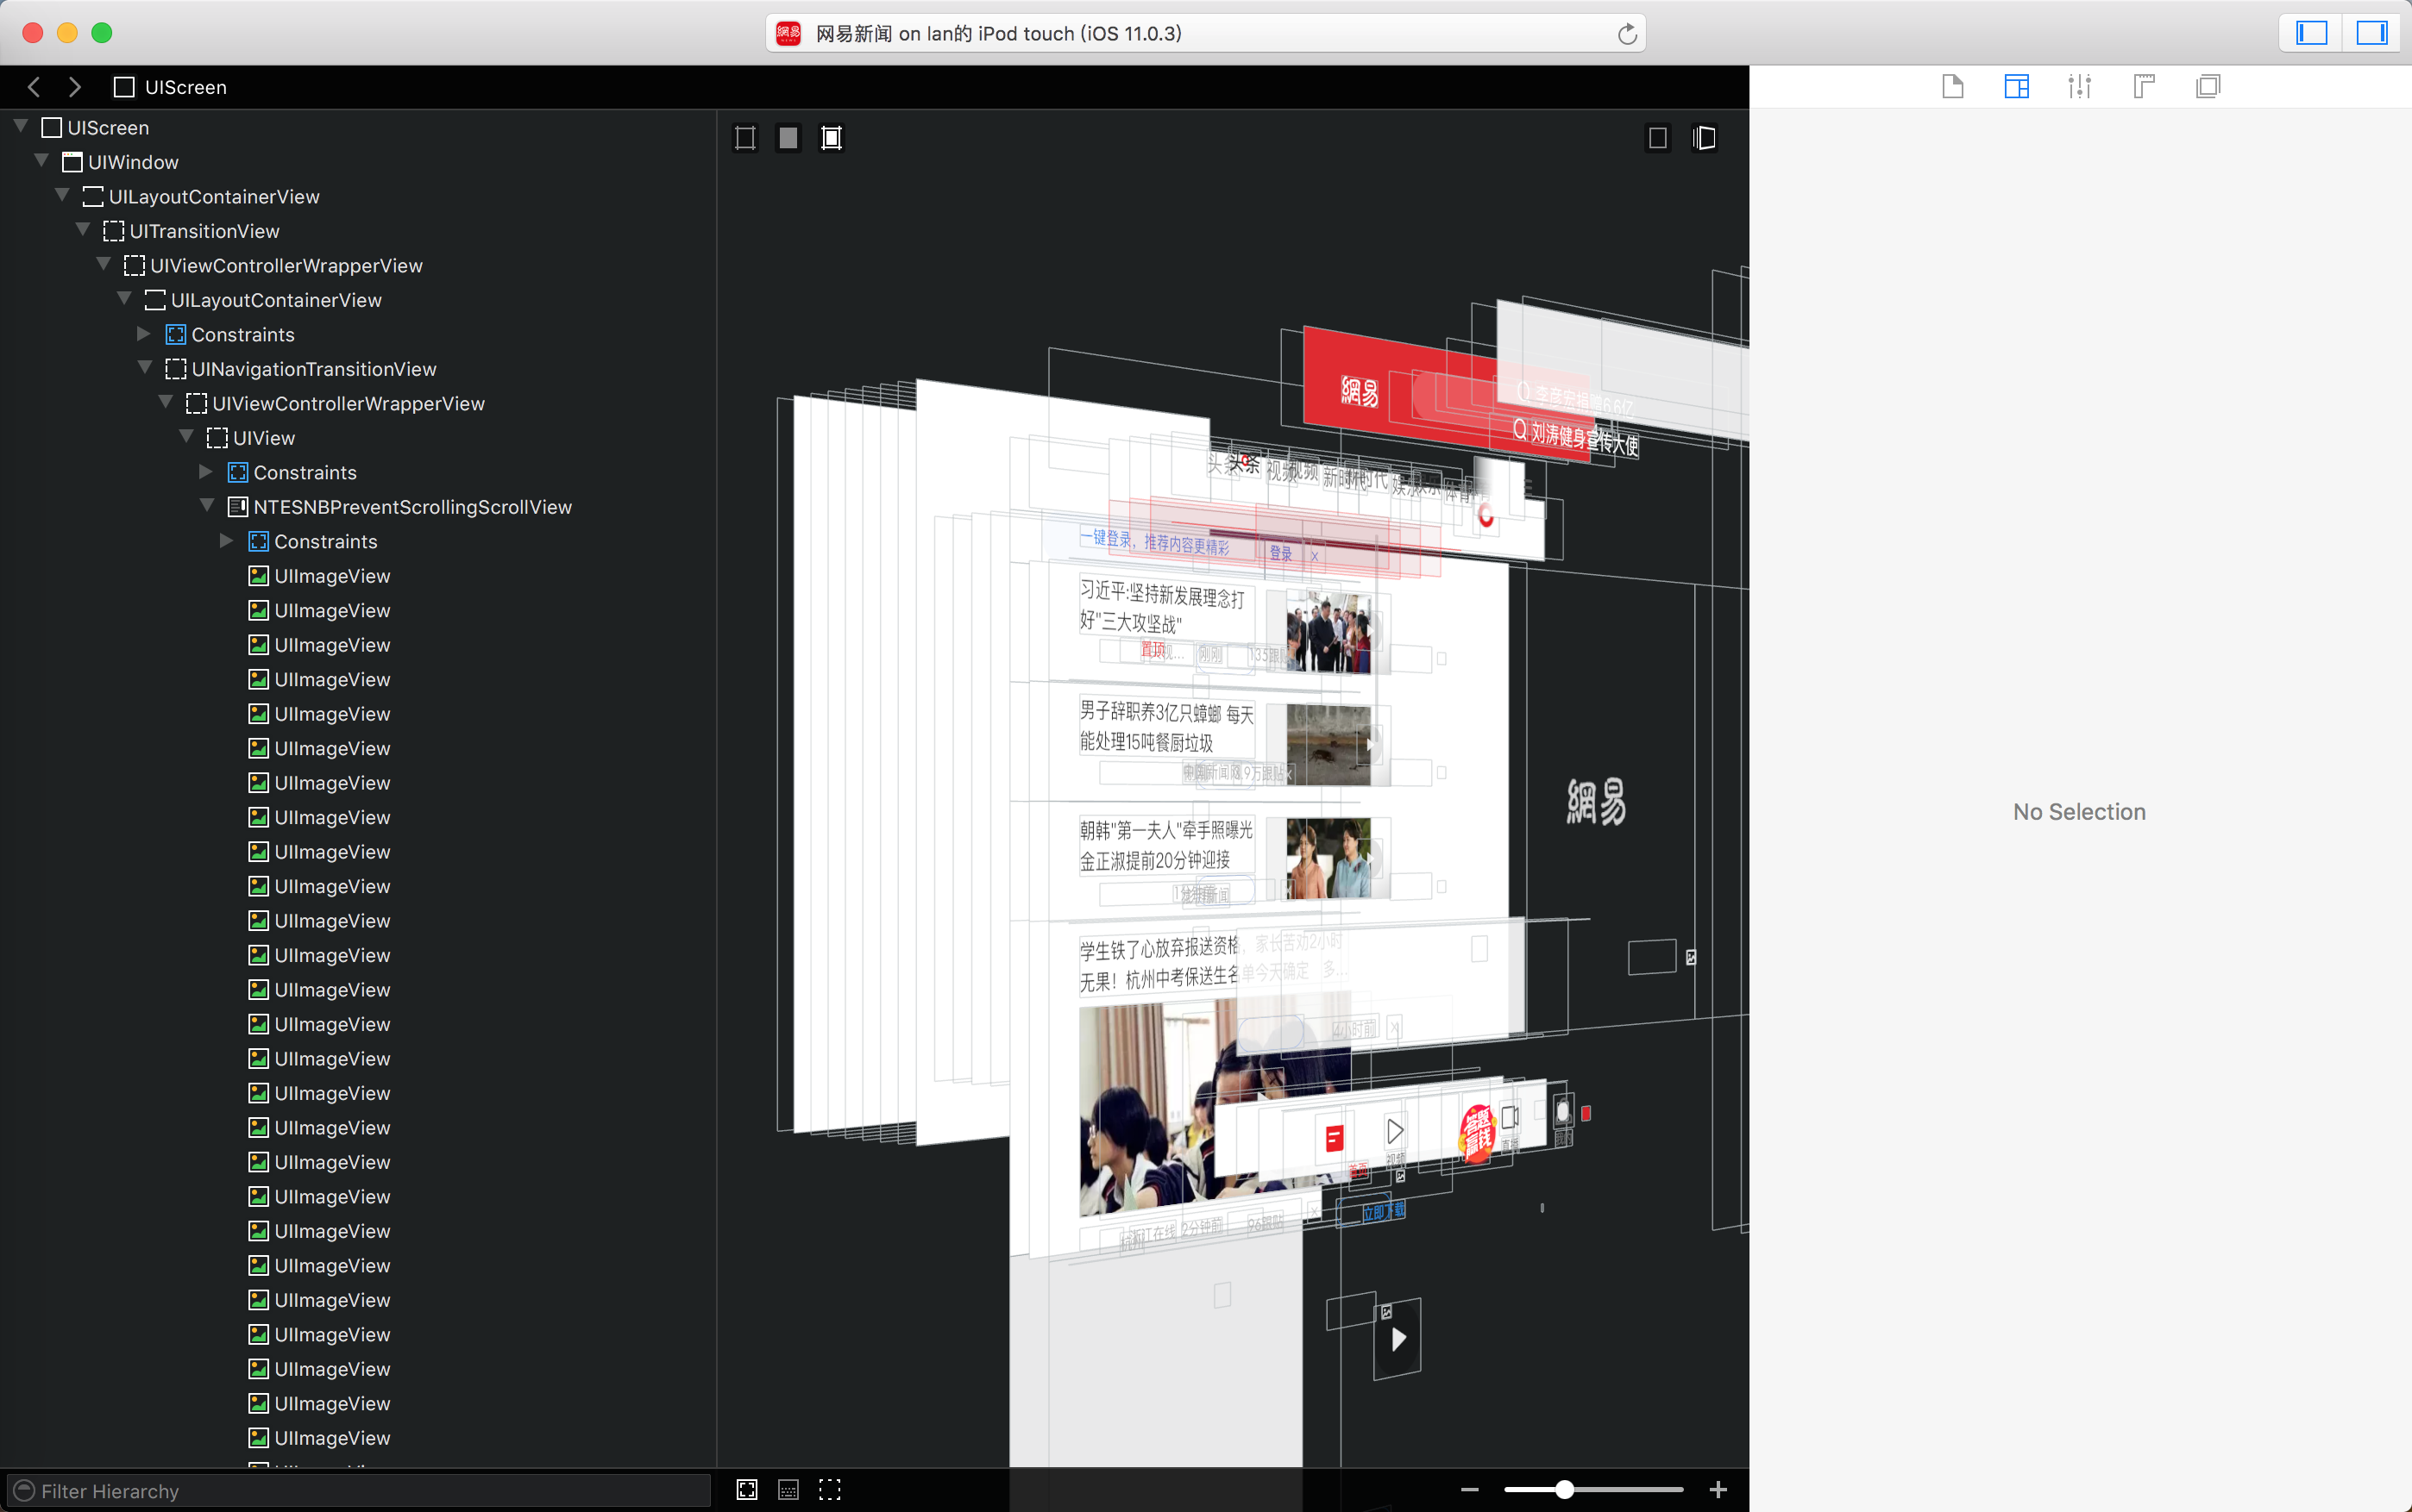Collapse NTESNBPreventScrollingScrollView node
This screenshot has width=2412, height=1512.
point(207,506)
